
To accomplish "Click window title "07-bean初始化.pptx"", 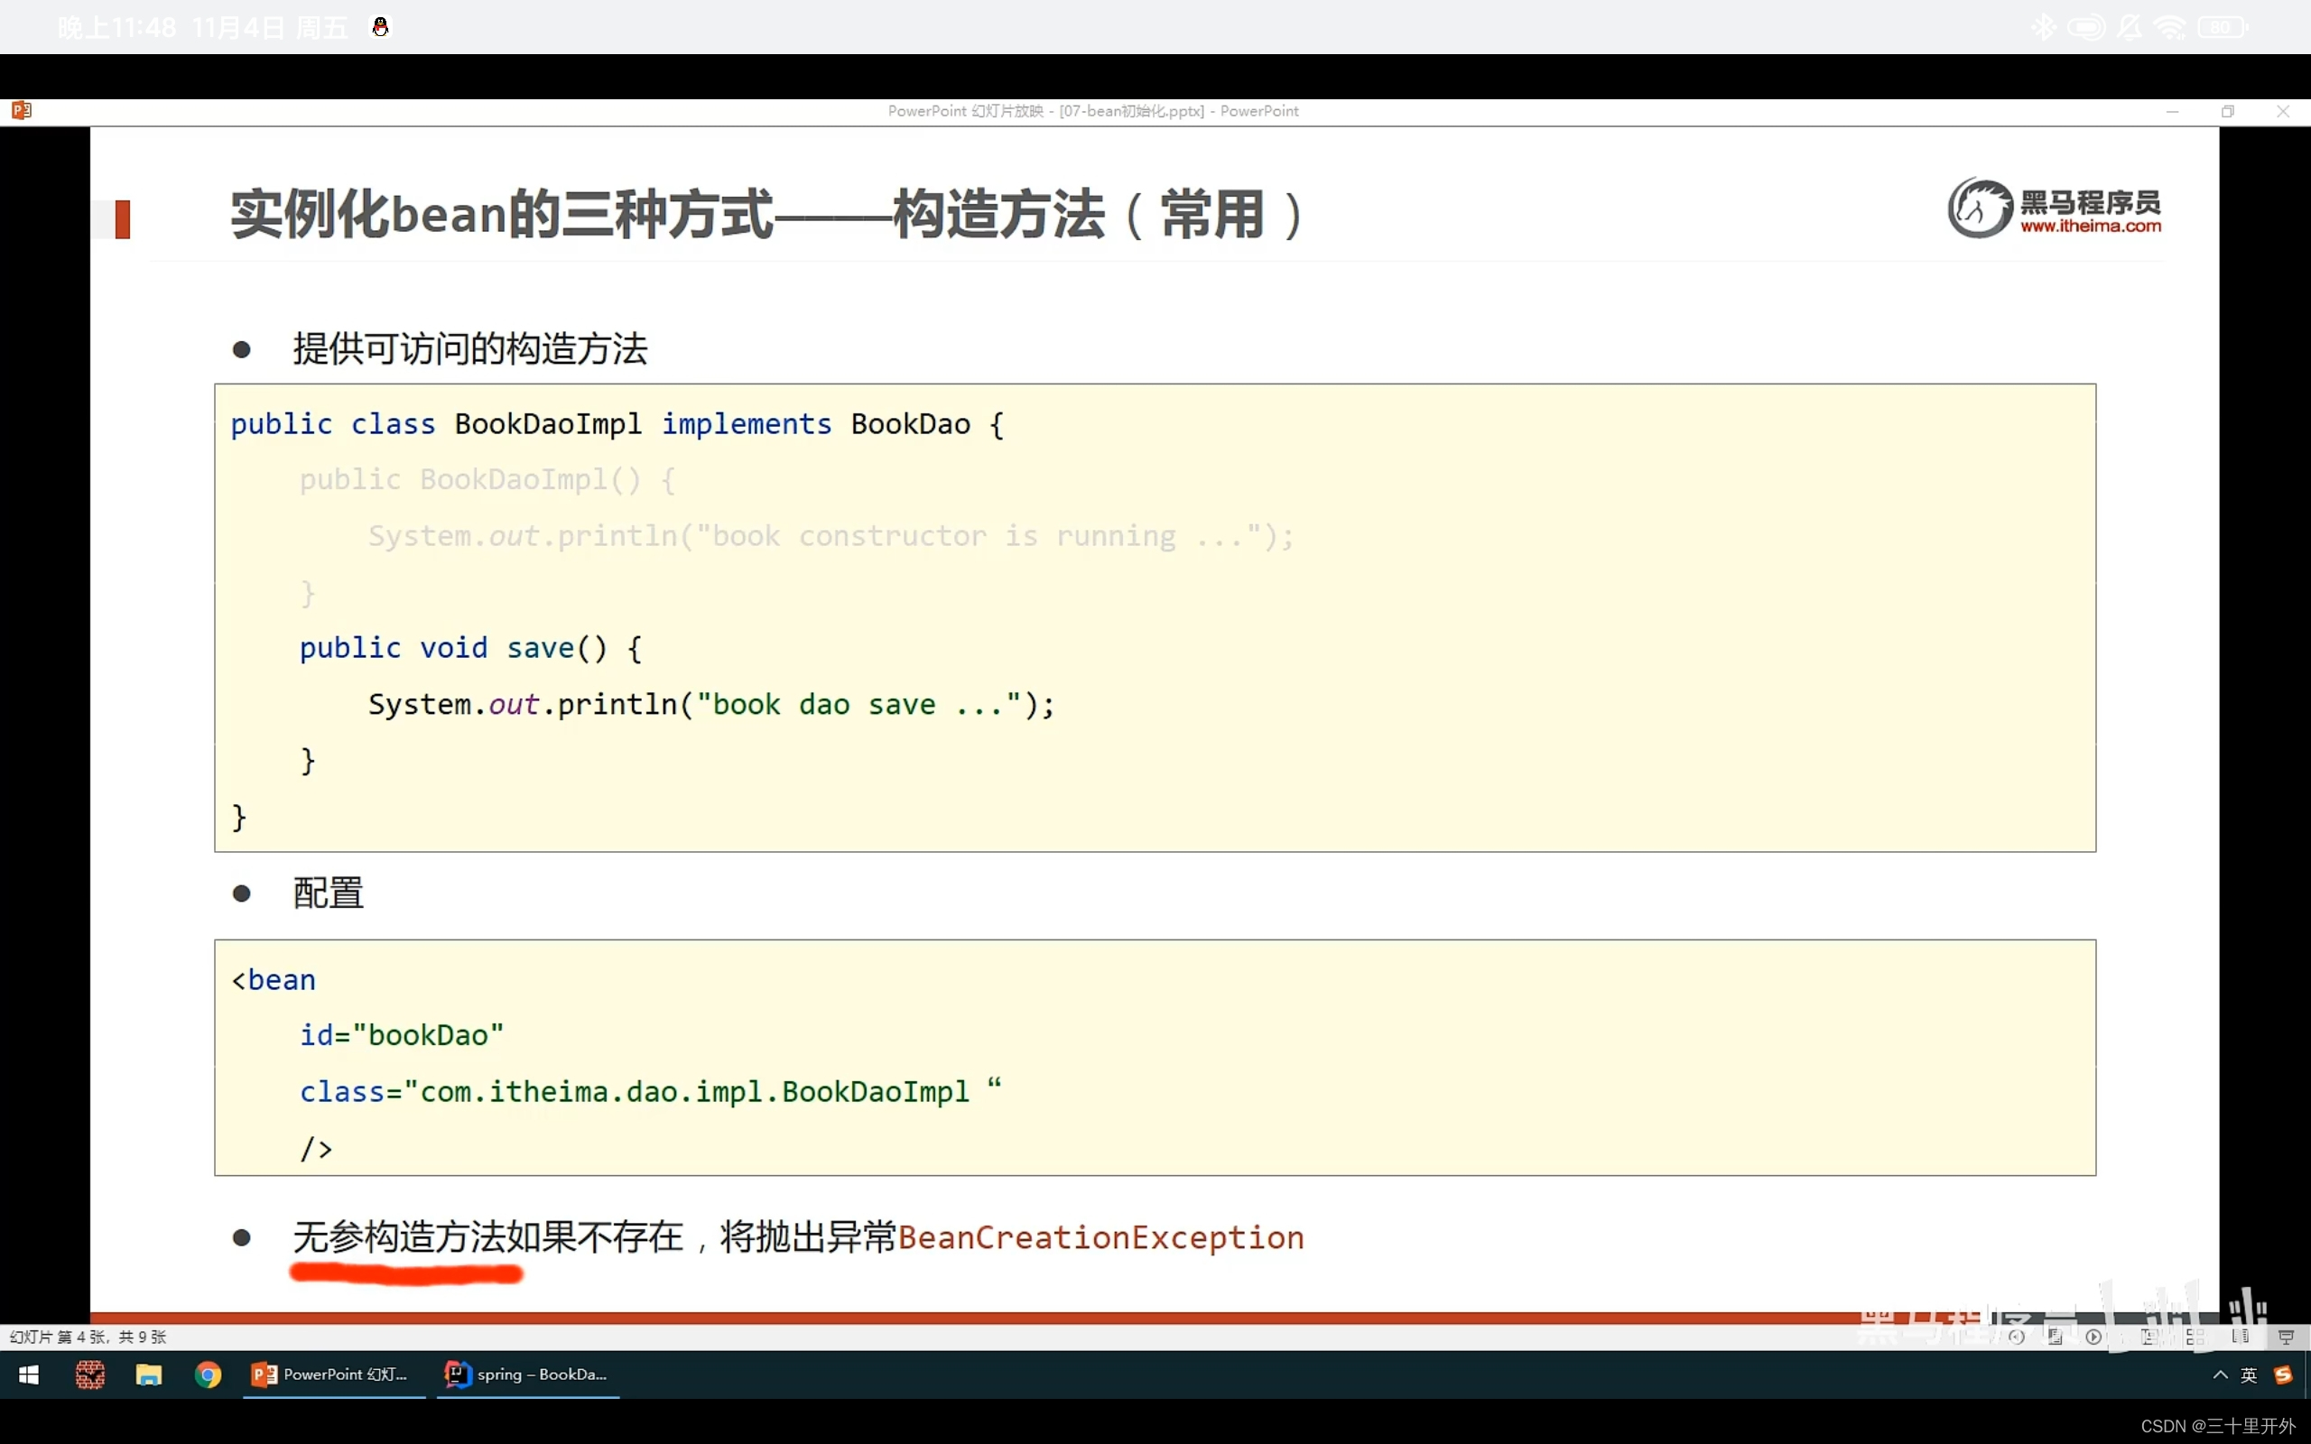I will pyautogui.click(x=1132, y=111).
